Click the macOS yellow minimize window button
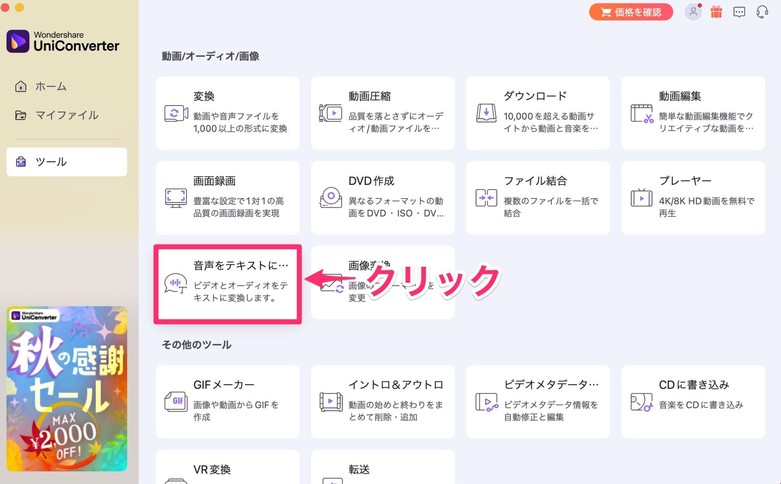 [x=19, y=7]
